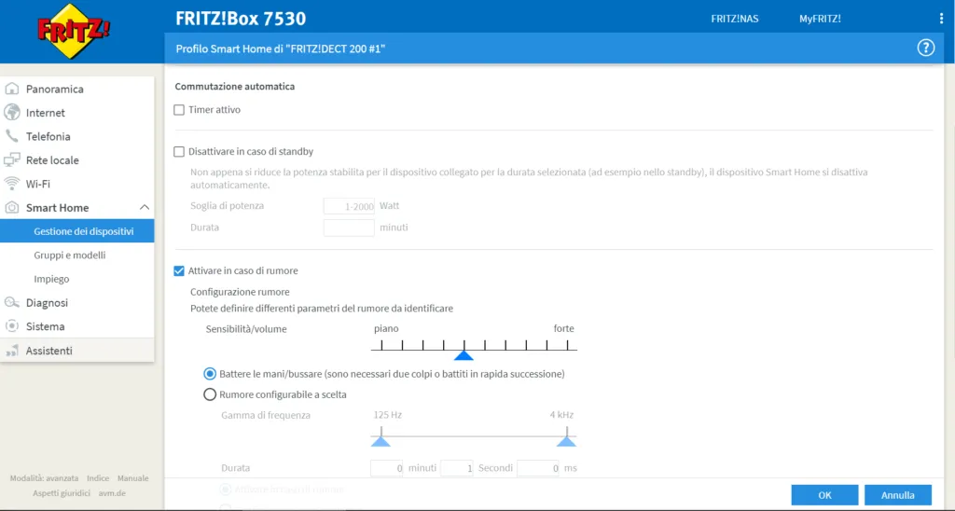Image resolution: width=955 pixels, height=511 pixels.
Task: Open FRITZ!NAS link in header
Action: [735, 19]
